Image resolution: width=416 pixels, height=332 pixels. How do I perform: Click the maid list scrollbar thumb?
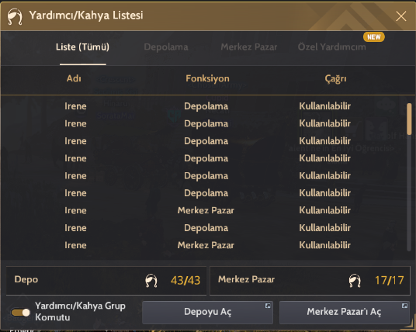tap(409, 119)
